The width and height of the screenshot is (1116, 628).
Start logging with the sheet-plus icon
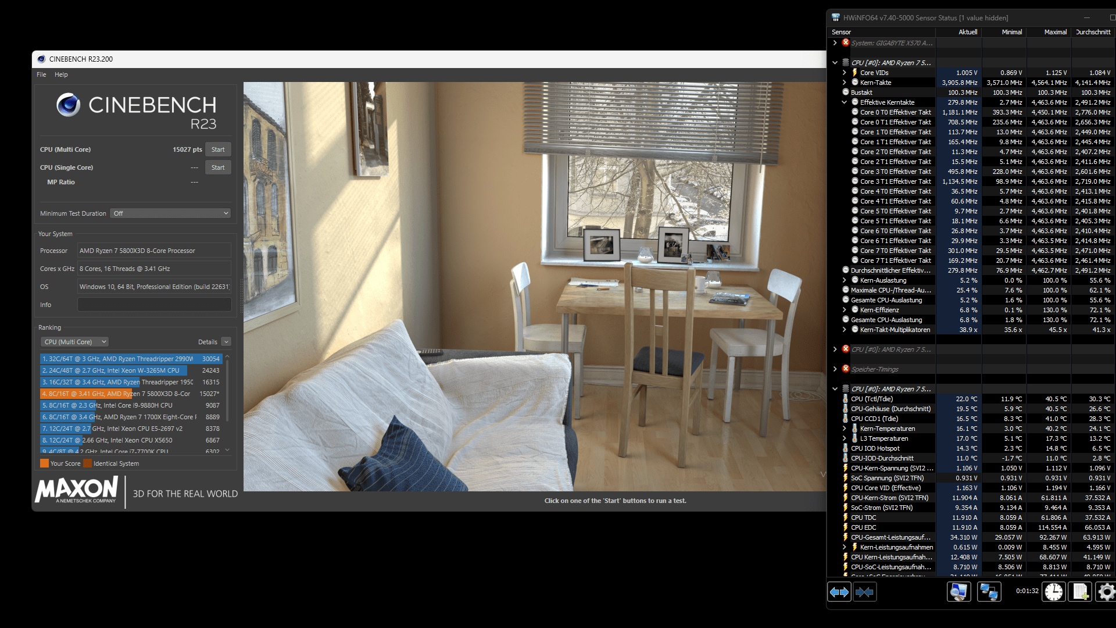tap(1081, 592)
